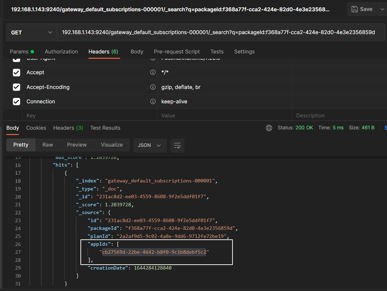Screen dimensions: 387x291
Task: Click the new header Key field
Action: click(88, 116)
